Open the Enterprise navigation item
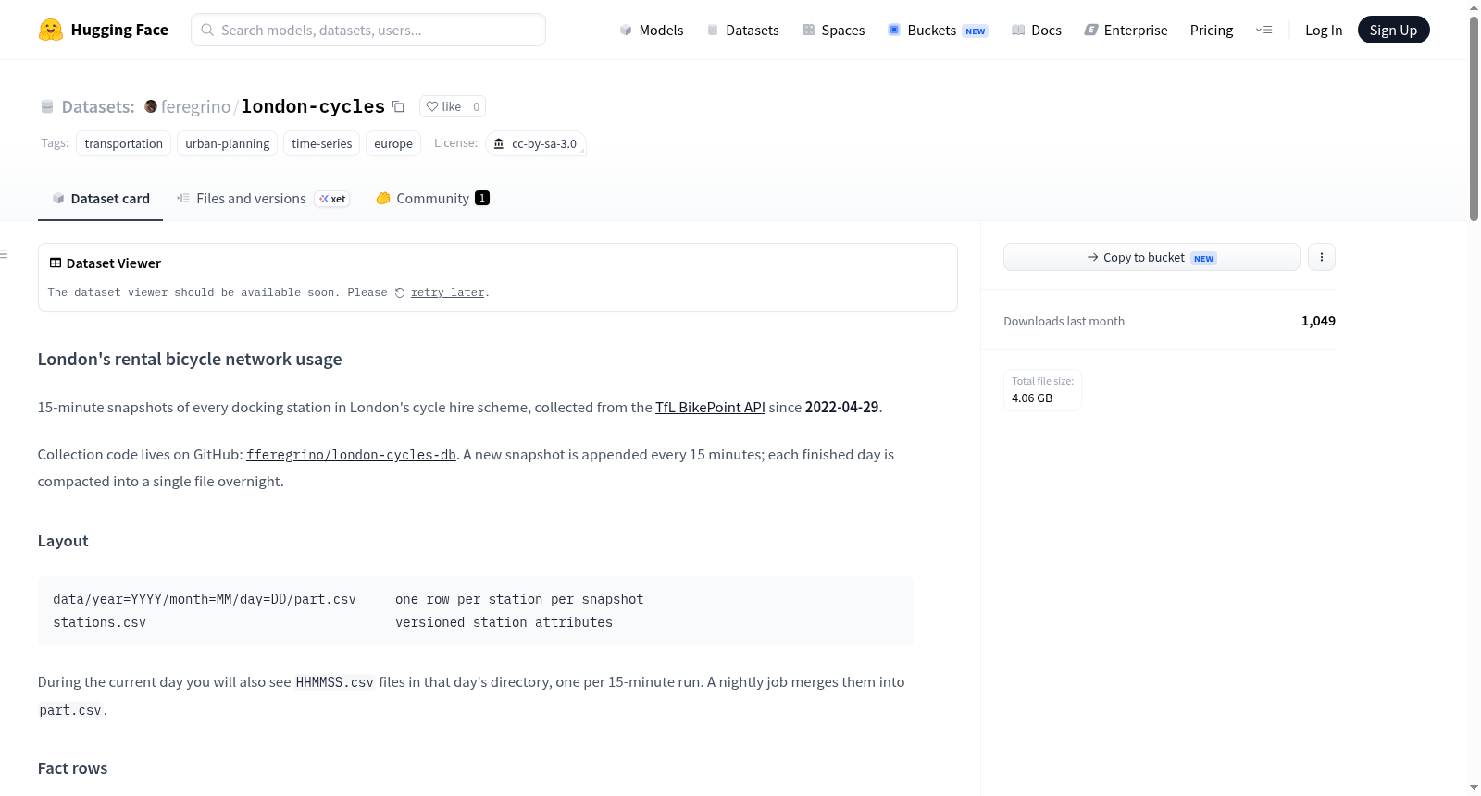Image resolution: width=1481 pixels, height=796 pixels. [1126, 30]
